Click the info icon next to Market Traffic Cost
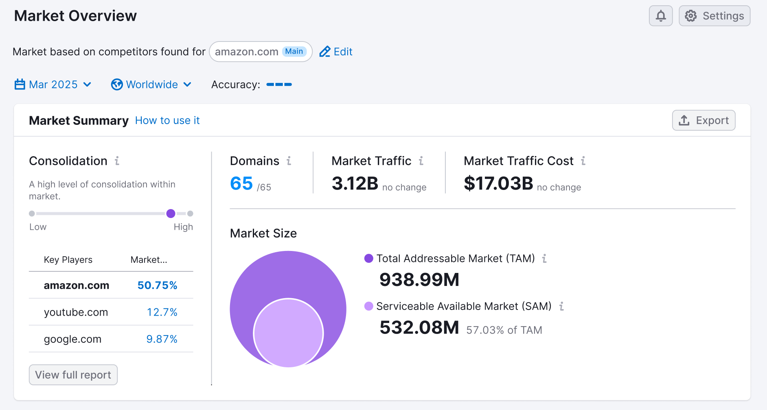Image resolution: width=767 pixels, height=410 pixels. [583, 161]
